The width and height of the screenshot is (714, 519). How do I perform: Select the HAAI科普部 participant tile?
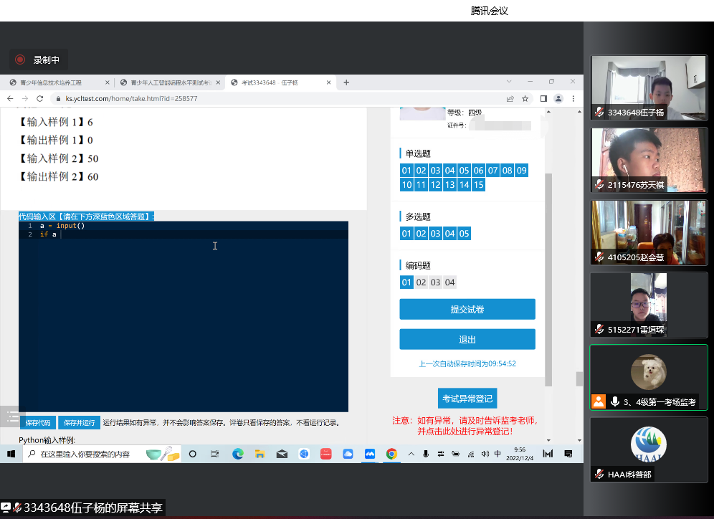click(x=649, y=449)
